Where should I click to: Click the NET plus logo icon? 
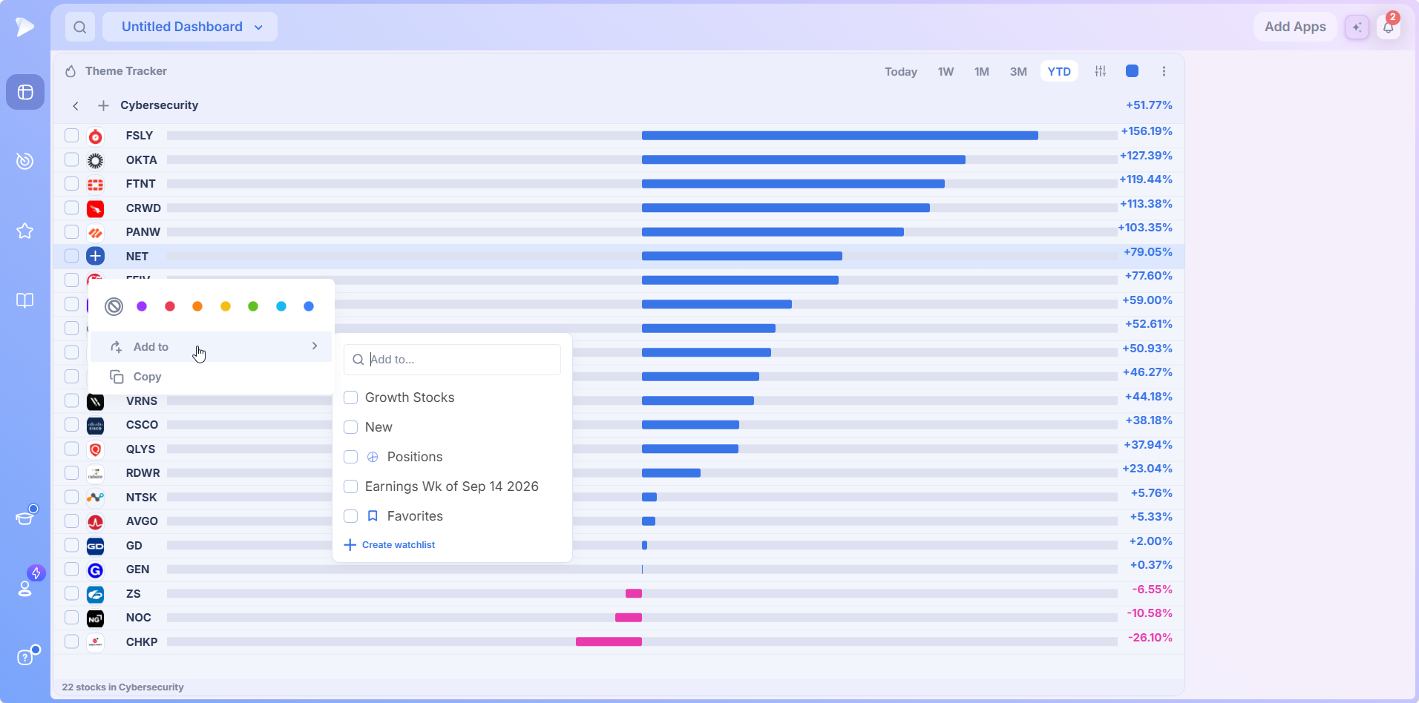(x=95, y=256)
